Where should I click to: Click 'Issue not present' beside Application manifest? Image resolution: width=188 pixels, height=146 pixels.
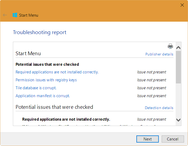tap(152, 96)
